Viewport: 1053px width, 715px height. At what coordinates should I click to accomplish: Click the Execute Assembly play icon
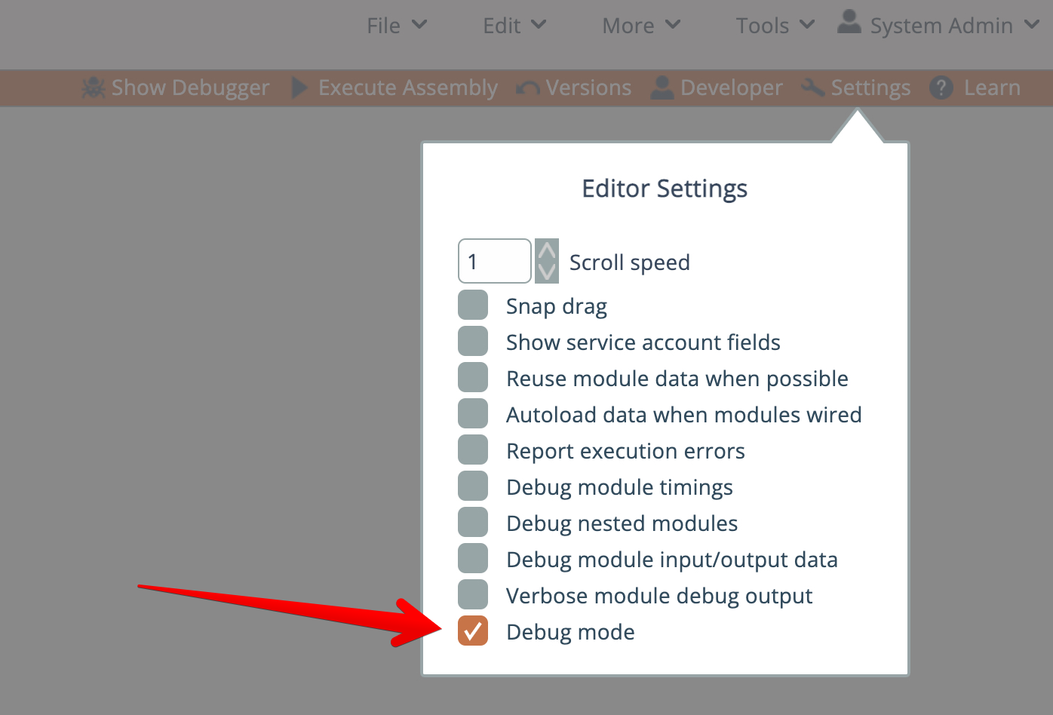tap(299, 87)
